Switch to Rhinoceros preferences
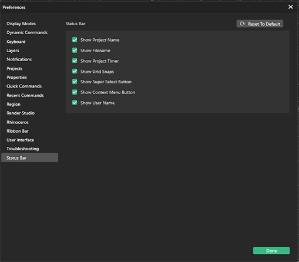The image size is (299, 262). pyautogui.click(x=18, y=122)
